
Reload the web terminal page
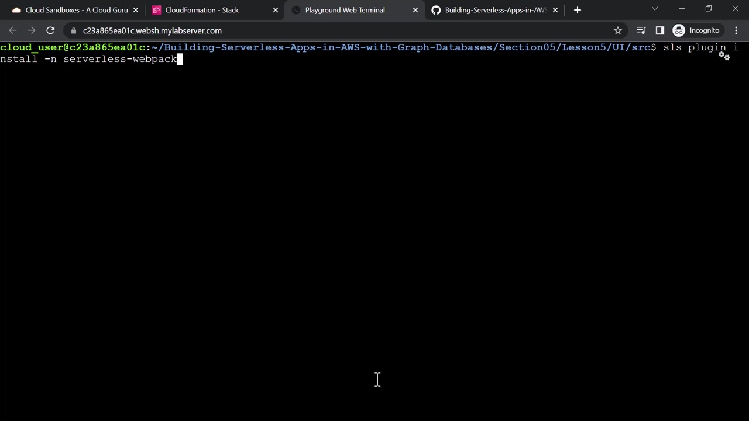click(50, 30)
